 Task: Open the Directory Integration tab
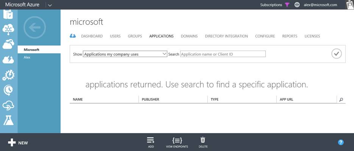[226, 36]
